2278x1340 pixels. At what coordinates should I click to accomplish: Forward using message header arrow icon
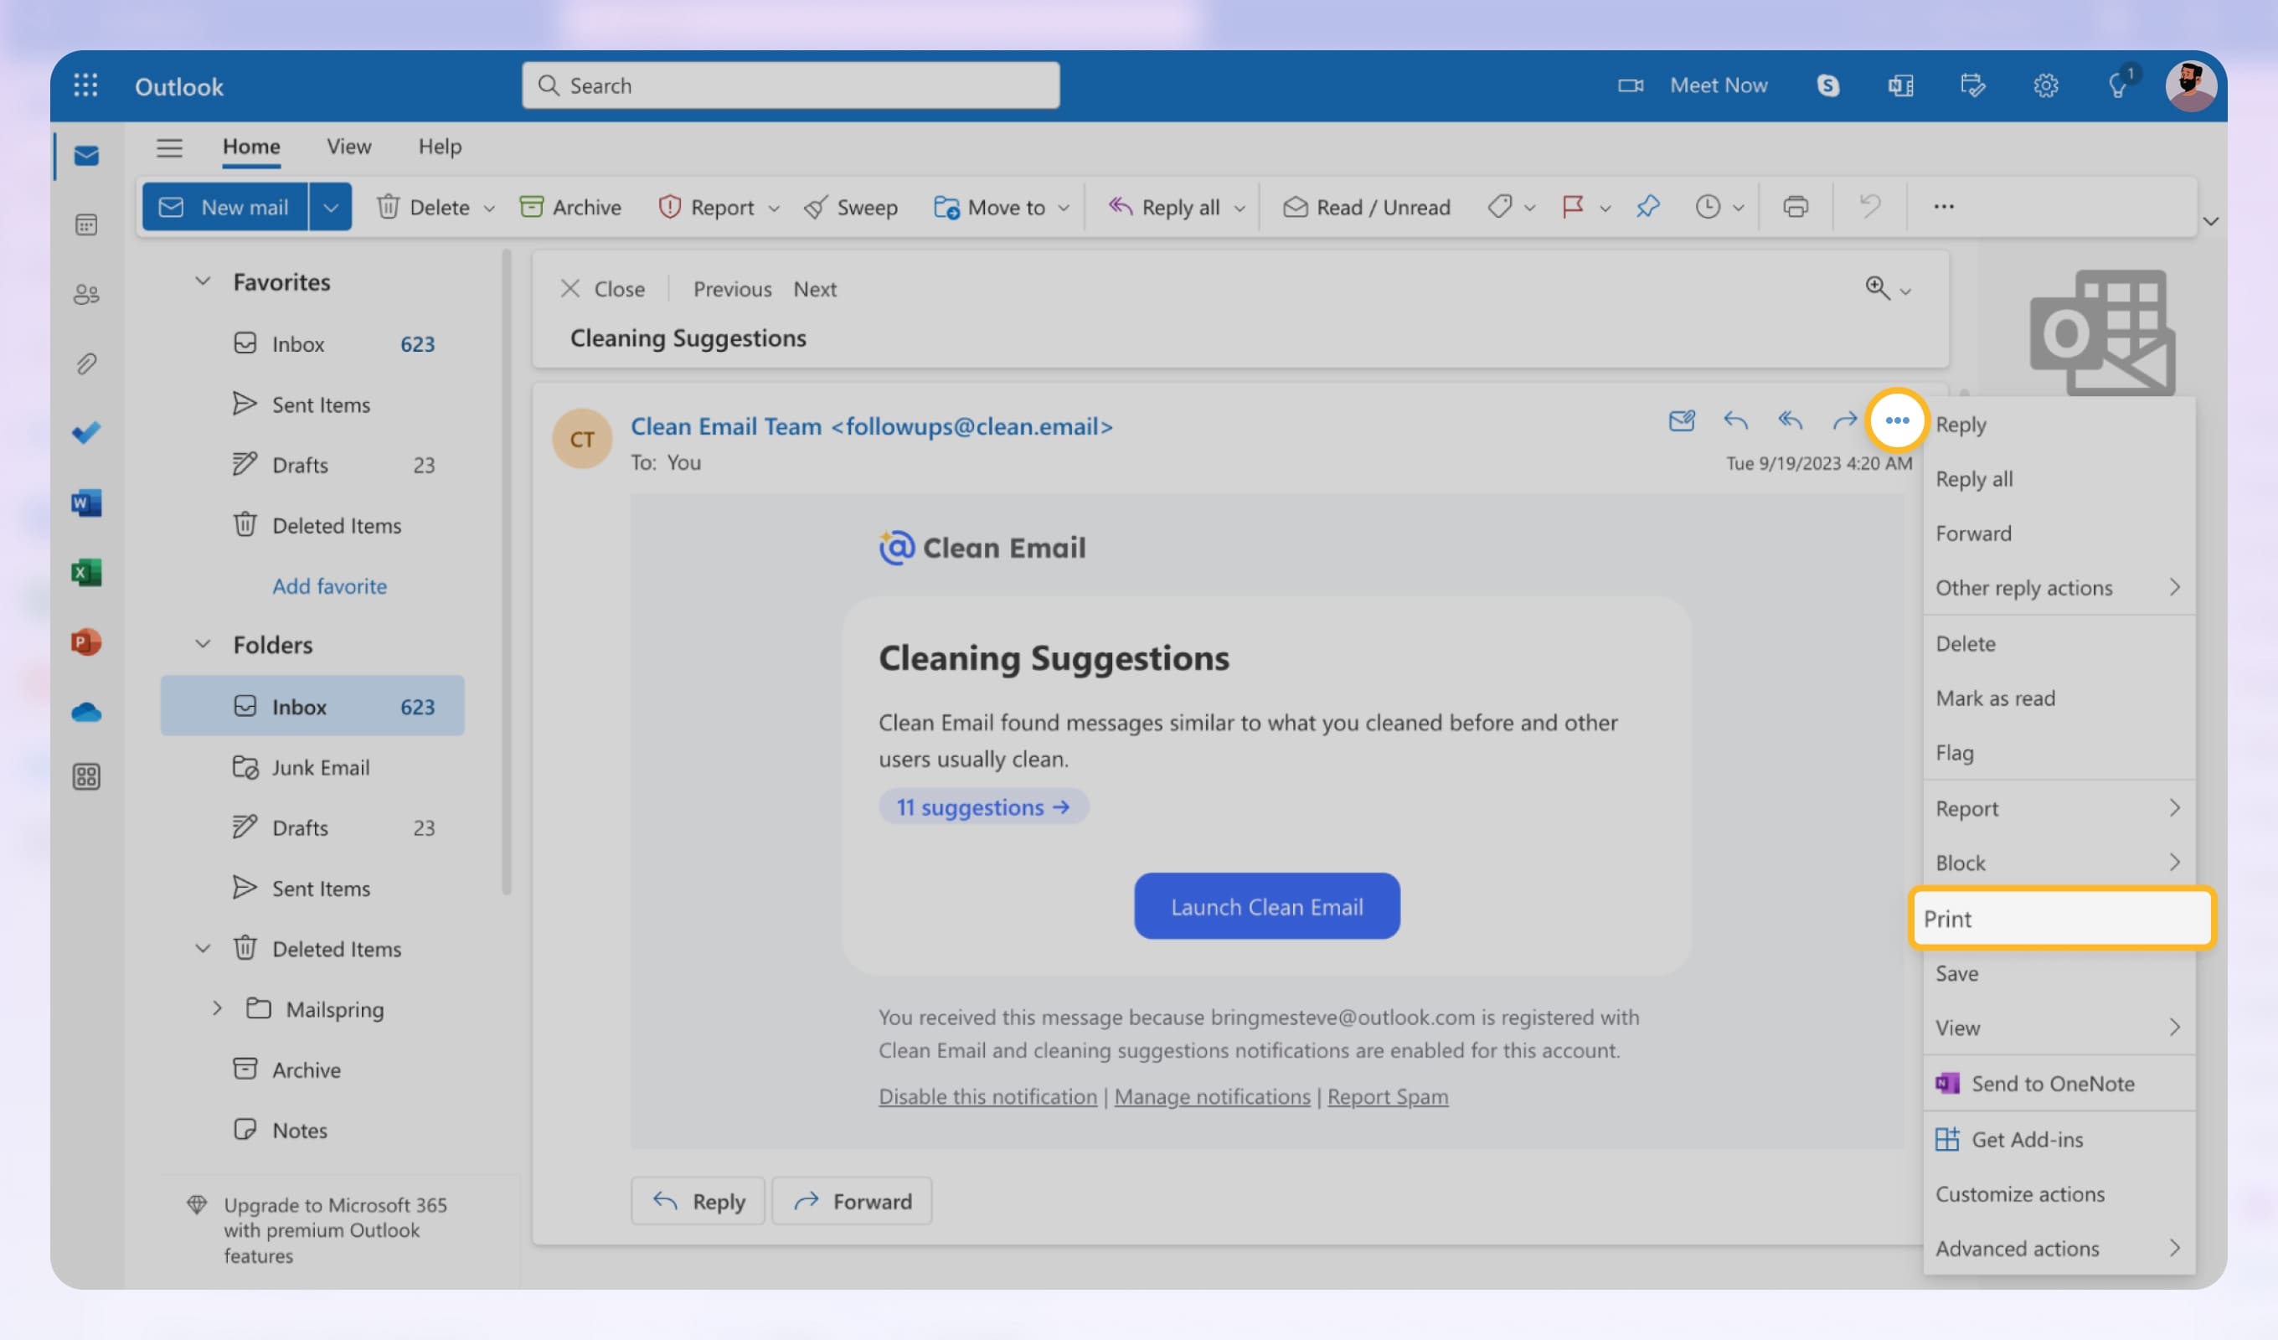click(x=1844, y=420)
